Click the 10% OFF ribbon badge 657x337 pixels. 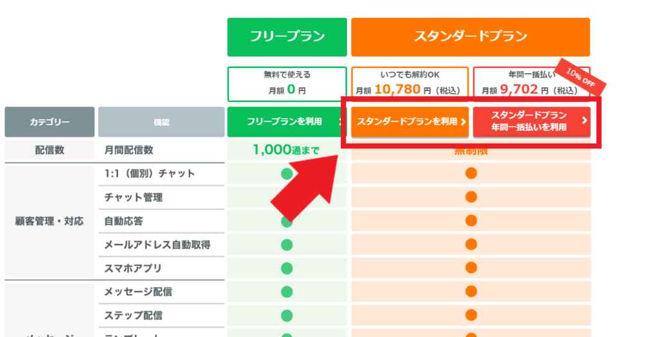(x=580, y=77)
